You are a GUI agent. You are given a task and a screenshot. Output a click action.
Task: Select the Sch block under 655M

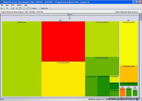(x=135, y=93)
